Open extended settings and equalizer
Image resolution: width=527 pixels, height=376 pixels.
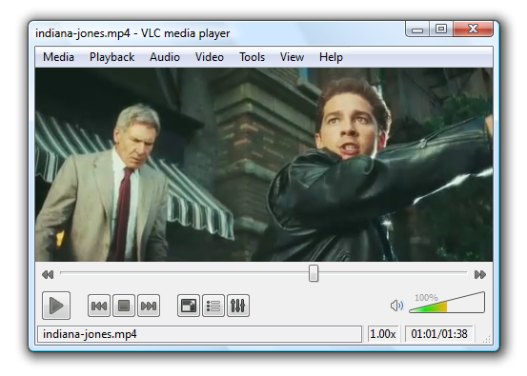pos(238,306)
